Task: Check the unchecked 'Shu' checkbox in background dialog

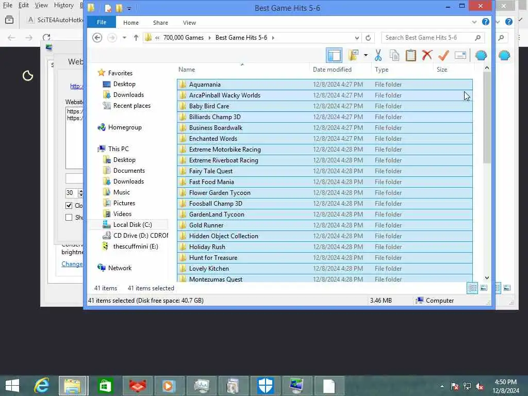Action: (x=69, y=217)
